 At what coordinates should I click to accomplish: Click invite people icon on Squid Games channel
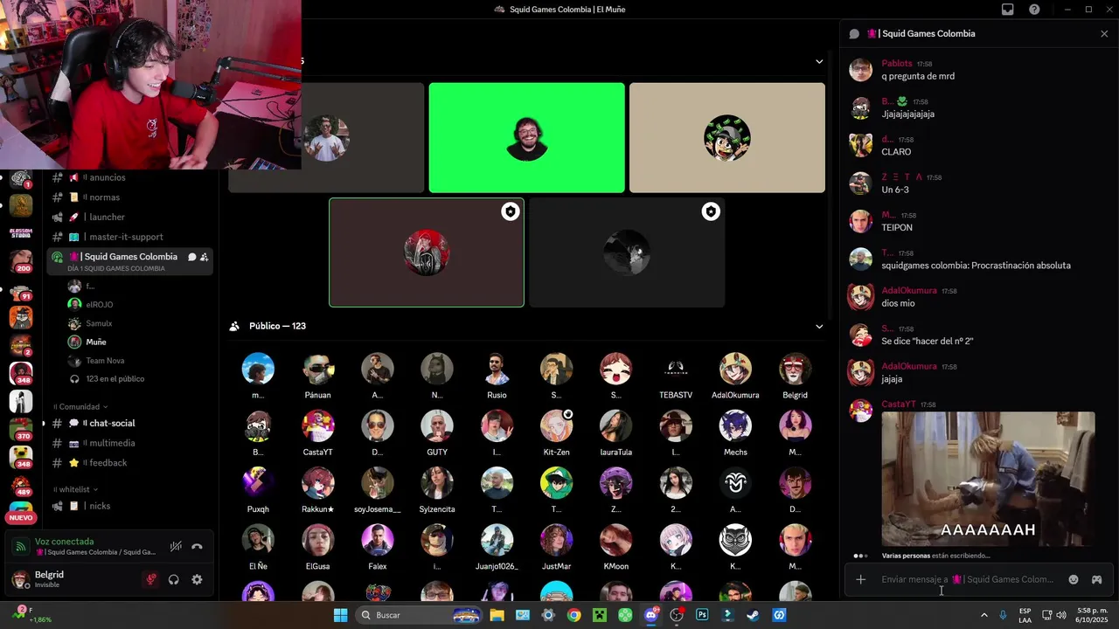click(x=204, y=257)
